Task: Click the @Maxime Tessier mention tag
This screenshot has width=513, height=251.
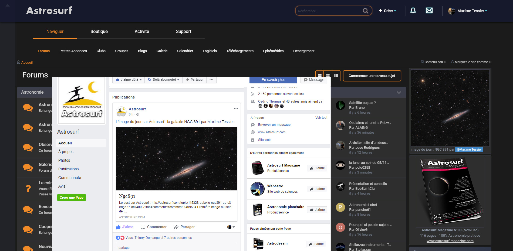Action: [x=469, y=150]
